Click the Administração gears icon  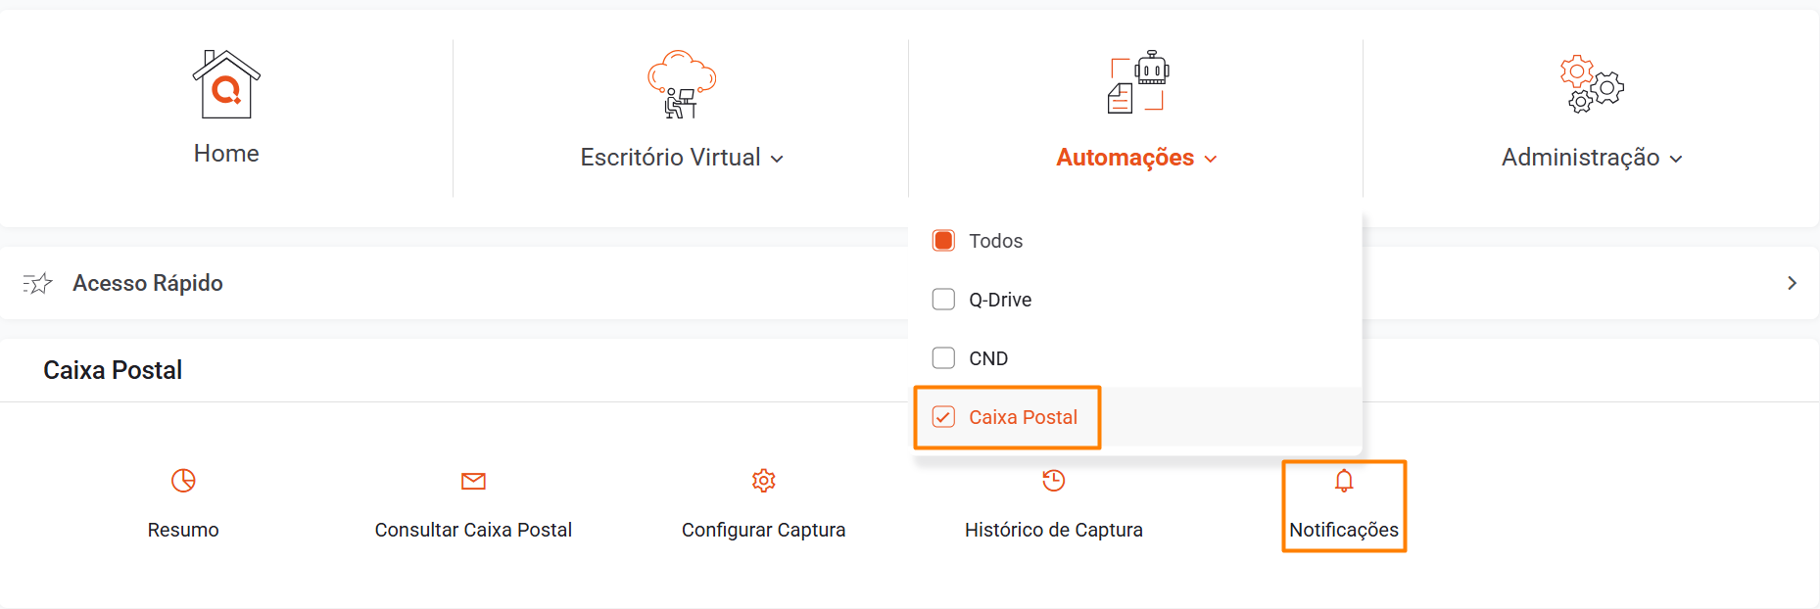point(1592,84)
